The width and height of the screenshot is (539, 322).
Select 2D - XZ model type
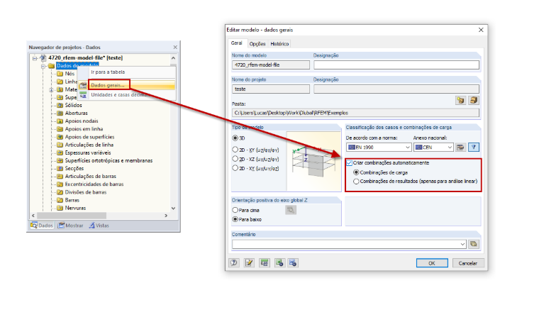click(235, 159)
